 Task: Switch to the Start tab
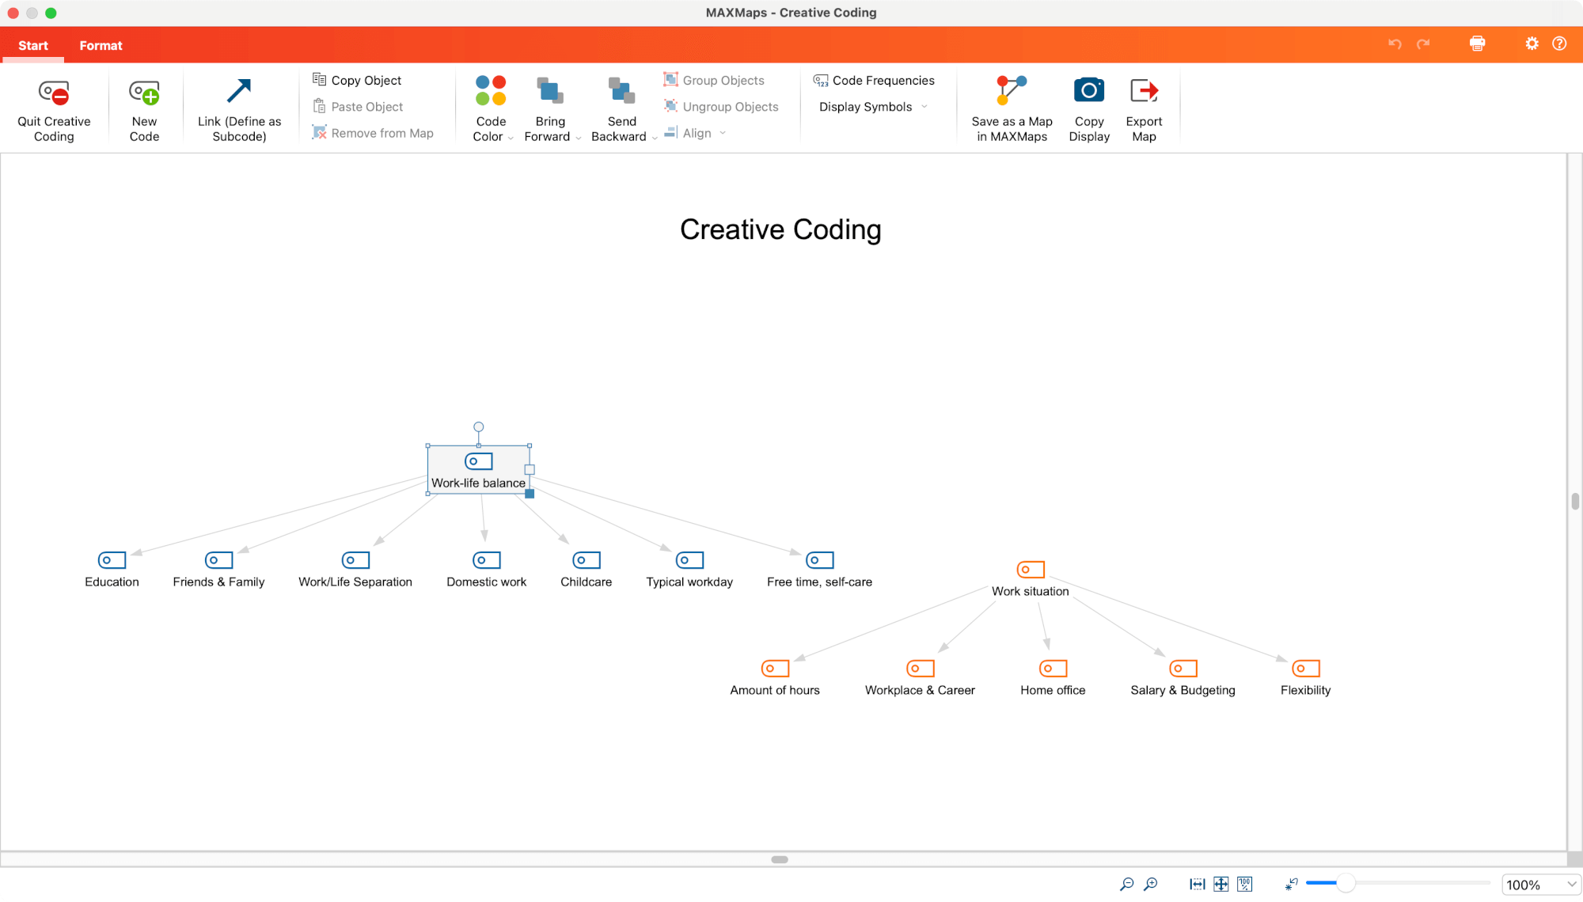click(33, 45)
